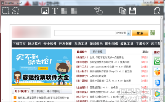Image resolution: width=165 pixels, height=102 pixels.
Task: Switch to the 月下载排行 tab
Action: tap(22, 91)
